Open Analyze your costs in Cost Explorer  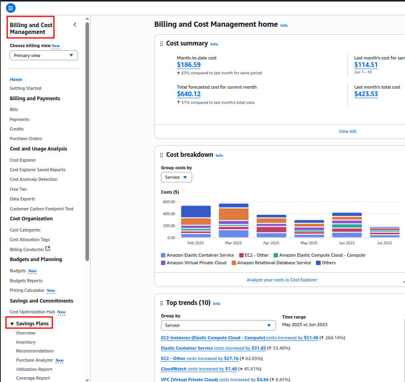point(282,280)
